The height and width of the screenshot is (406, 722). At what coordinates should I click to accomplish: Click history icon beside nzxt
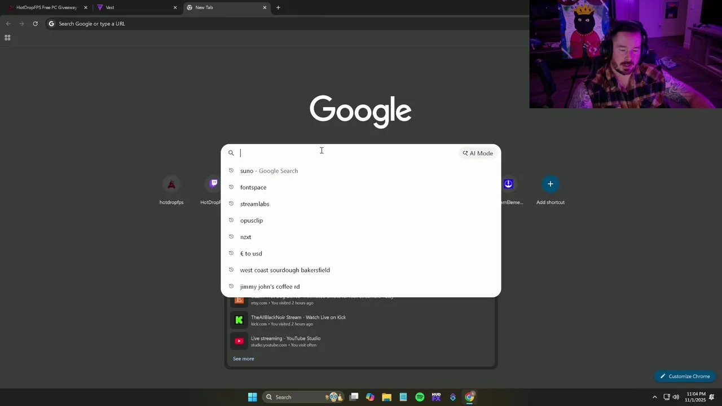pyautogui.click(x=231, y=237)
